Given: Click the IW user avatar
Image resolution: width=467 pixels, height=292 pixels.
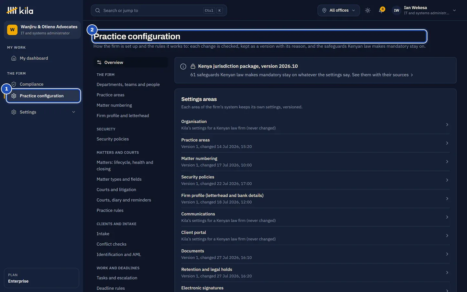Looking at the screenshot, I should tap(396, 10).
